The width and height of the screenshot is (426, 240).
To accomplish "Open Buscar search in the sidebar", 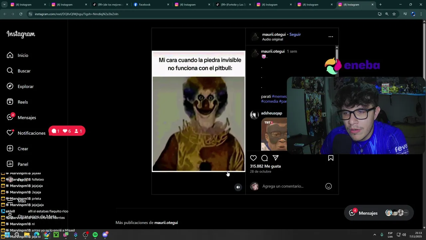I will (x=19, y=71).
